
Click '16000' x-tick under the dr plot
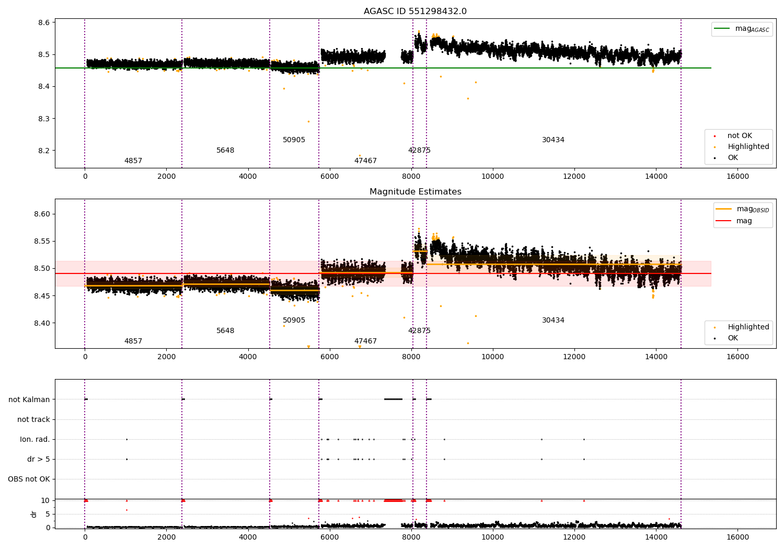pyautogui.click(x=737, y=537)
